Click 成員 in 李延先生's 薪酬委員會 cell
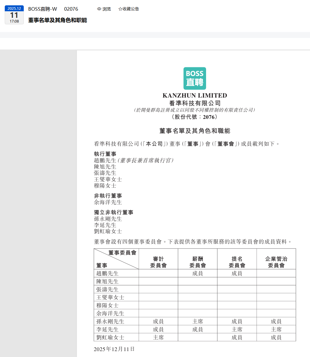Screen dimensions: 310x357 click(x=197, y=329)
